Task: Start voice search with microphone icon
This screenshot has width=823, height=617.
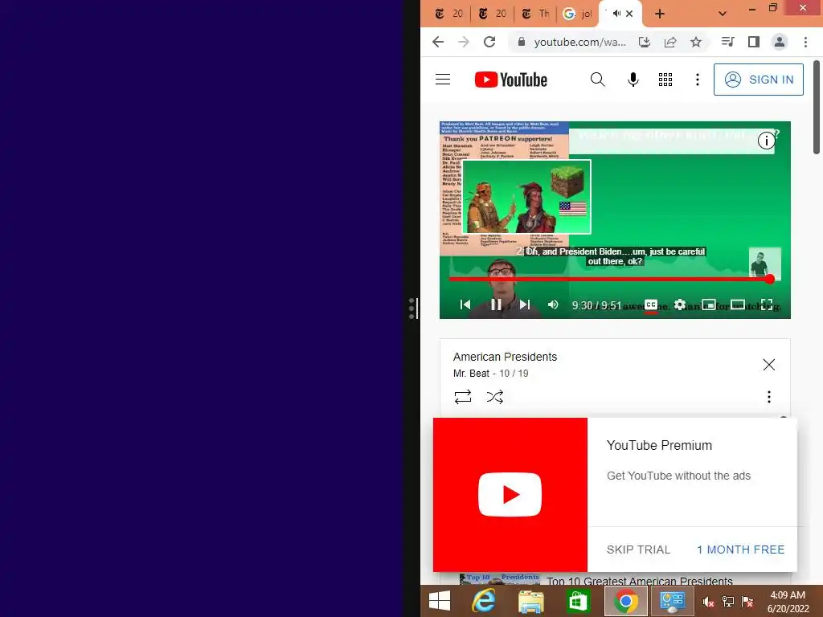Action: [x=633, y=80]
